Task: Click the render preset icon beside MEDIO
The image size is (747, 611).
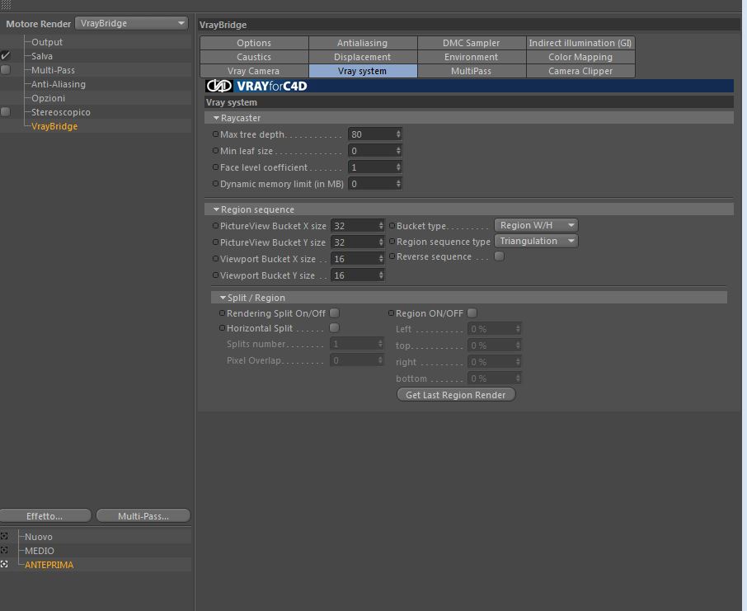Action: (x=4, y=550)
